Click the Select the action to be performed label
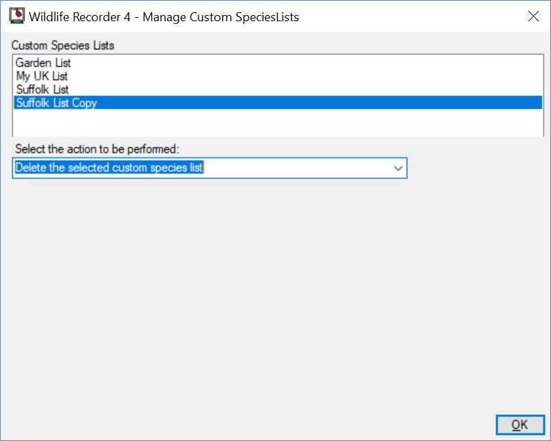Image resolution: width=551 pixels, height=441 pixels. [97, 149]
